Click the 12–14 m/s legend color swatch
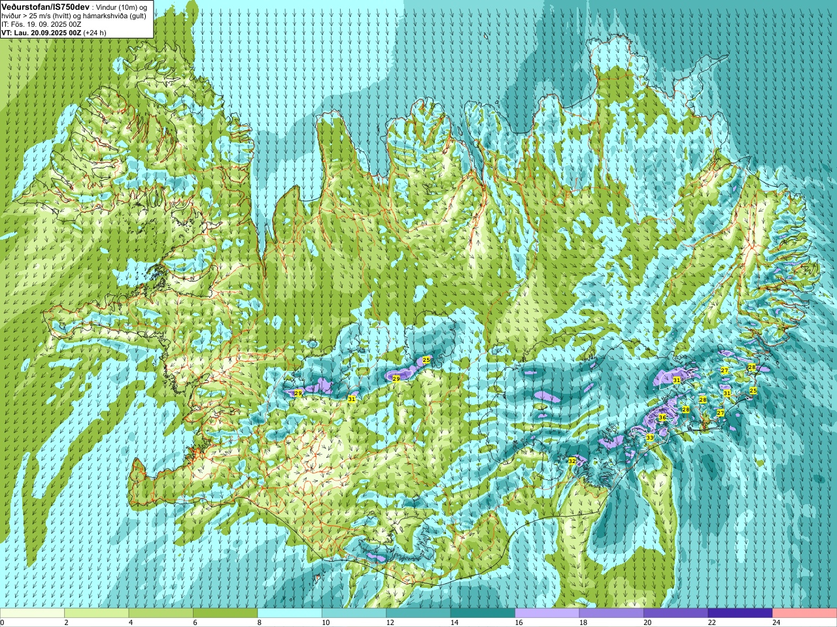Image resolution: width=837 pixels, height=627 pixels. (418, 613)
